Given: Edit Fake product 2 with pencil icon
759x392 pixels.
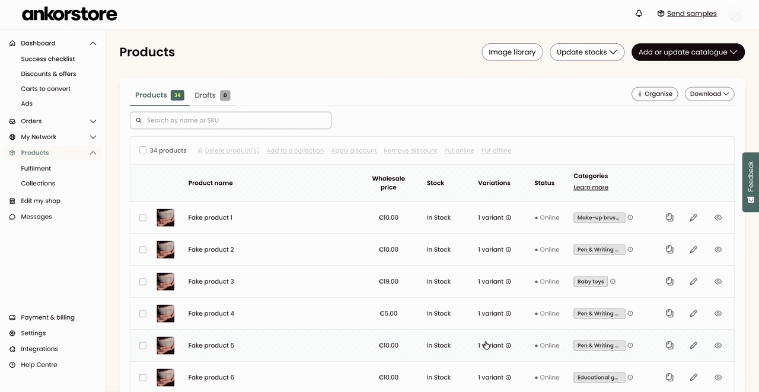Looking at the screenshot, I should pyautogui.click(x=693, y=249).
